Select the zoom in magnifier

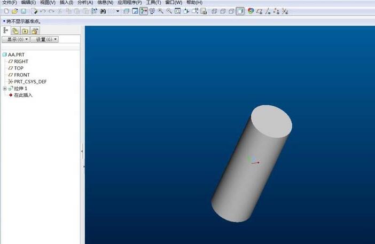[x=160, y=11]
